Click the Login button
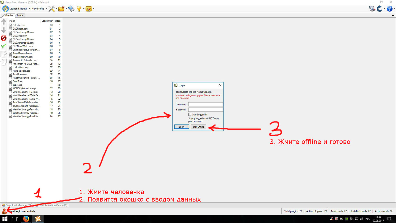The image size is (396, 223). click(x=182, y=127)
